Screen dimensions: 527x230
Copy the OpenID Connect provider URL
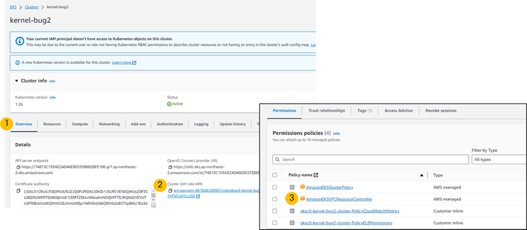tap(170, 167)
